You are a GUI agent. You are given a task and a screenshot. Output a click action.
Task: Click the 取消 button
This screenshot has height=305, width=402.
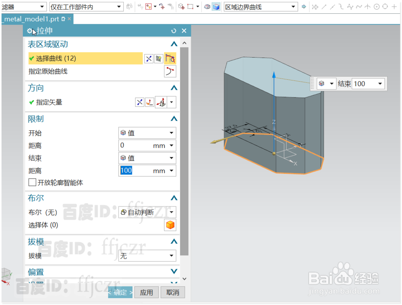click(x=173, y=292)
